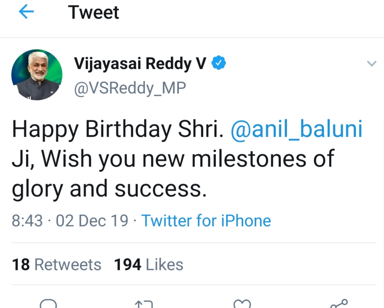Click the name Vijayasai Reddy V

(x=140, y=64)
